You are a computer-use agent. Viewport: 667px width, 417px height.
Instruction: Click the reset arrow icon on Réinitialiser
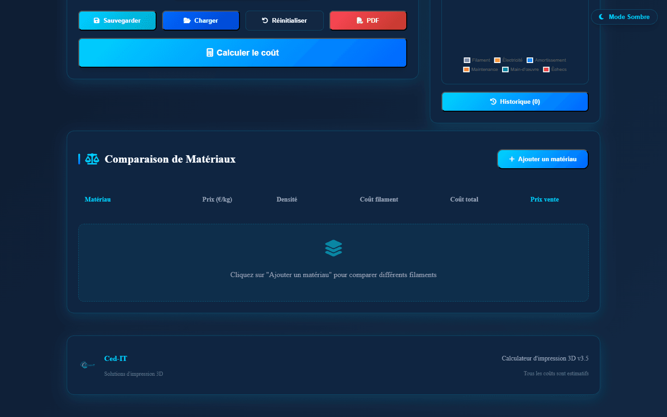click(265, 20)
